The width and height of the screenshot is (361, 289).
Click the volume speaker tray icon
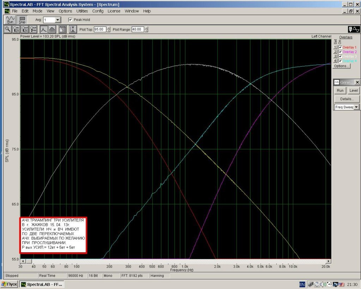[324, 284]
